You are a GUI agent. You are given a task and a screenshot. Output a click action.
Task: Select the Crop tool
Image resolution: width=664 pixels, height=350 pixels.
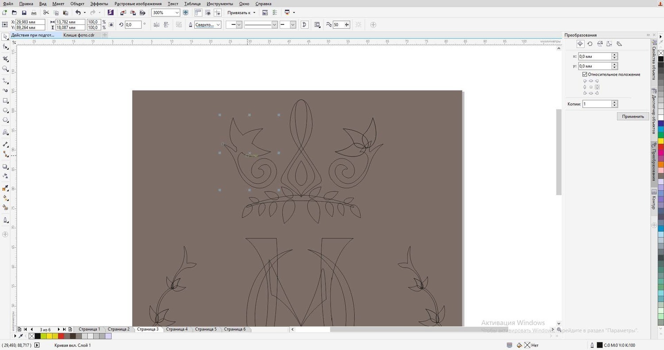coord(5,58)
